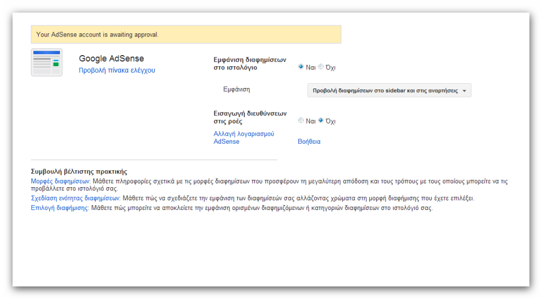Image resolution: width=542 pixels, height=299 pixels.
Task: Open the Προβολή πίνακα ελέγχου link
Action: 117,71
